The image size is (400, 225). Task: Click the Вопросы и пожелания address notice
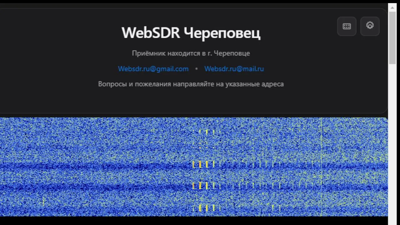pos(191,84)
